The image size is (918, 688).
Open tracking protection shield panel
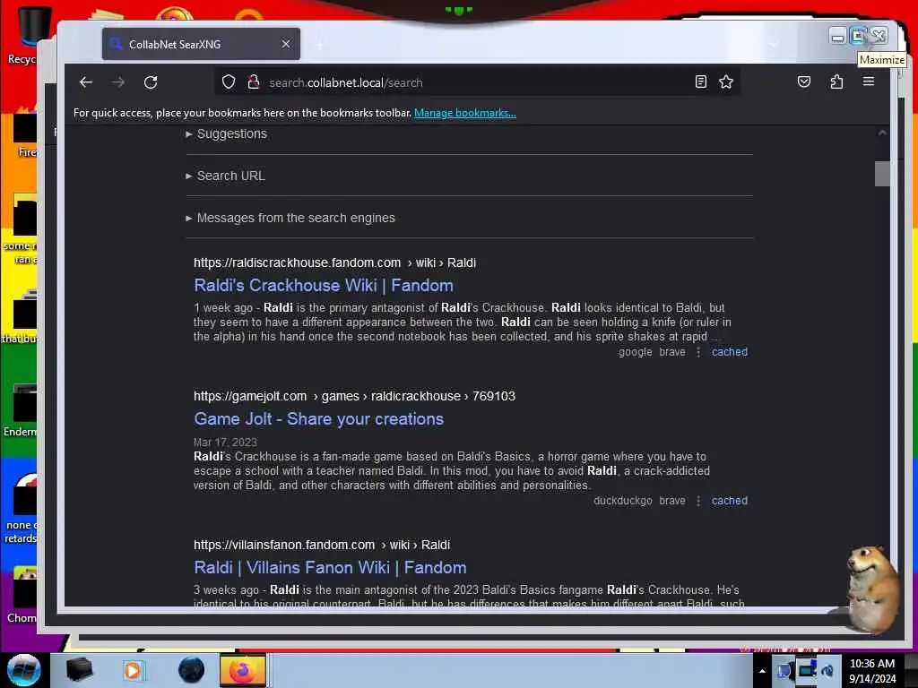coord(229,82)
